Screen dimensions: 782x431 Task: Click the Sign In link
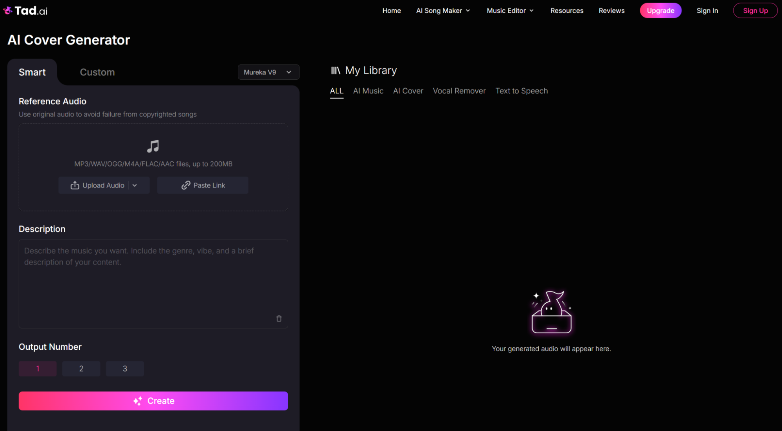coord(707,11)
